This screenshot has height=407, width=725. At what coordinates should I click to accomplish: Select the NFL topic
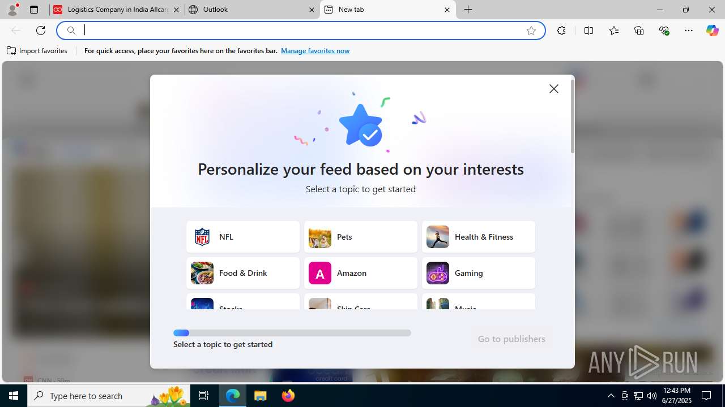(243, 237)
